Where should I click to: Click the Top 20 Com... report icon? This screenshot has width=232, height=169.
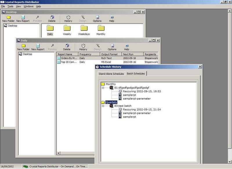point(59,62)
